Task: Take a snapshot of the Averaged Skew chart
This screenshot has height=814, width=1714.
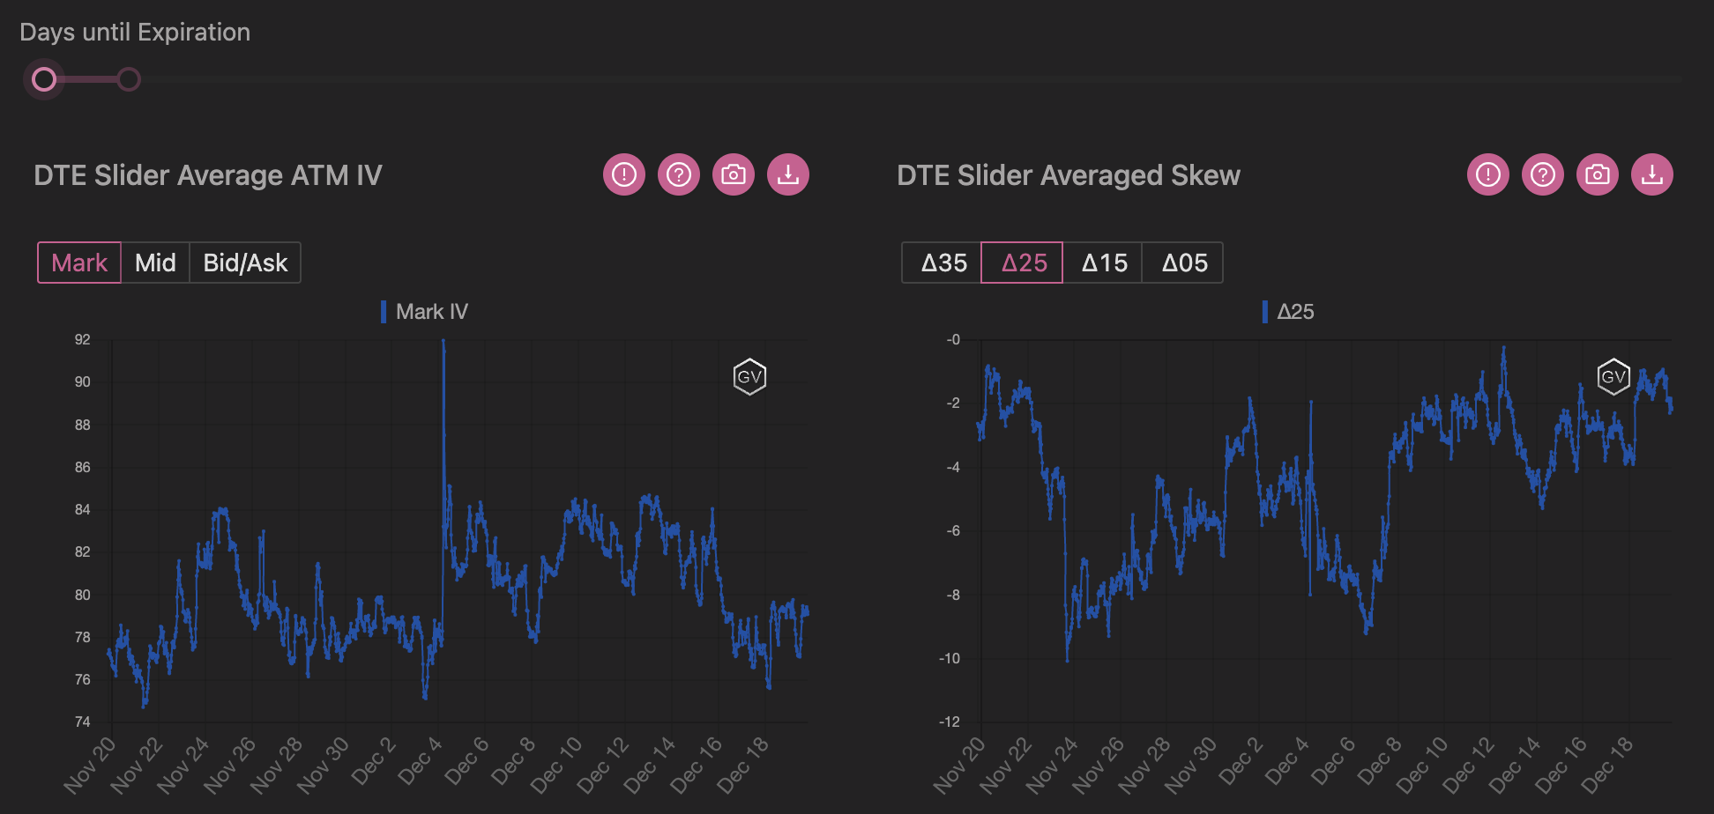Action: click(x=1598, y=174)
